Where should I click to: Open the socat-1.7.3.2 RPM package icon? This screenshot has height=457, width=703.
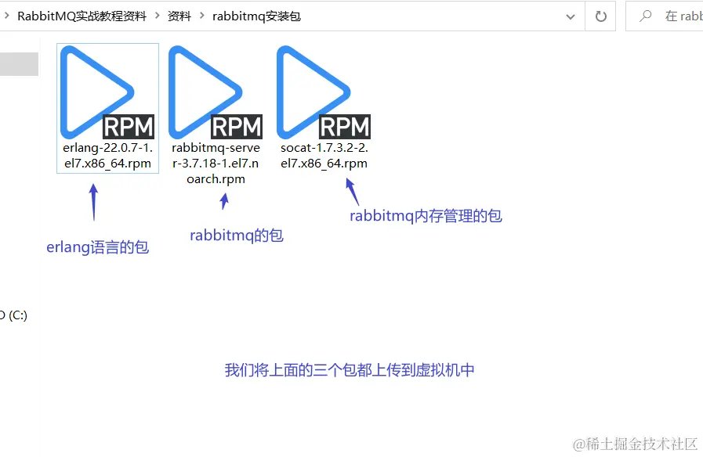(x=313, y=90)
